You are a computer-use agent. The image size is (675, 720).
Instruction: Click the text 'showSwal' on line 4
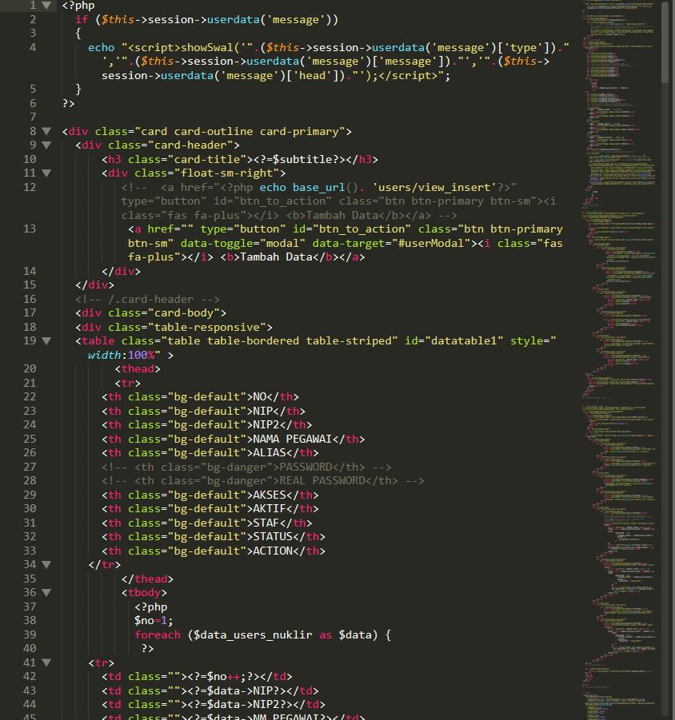[x=207, y=48]
